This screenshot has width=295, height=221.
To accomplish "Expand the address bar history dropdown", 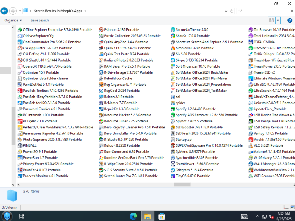I will pos(226,11).
